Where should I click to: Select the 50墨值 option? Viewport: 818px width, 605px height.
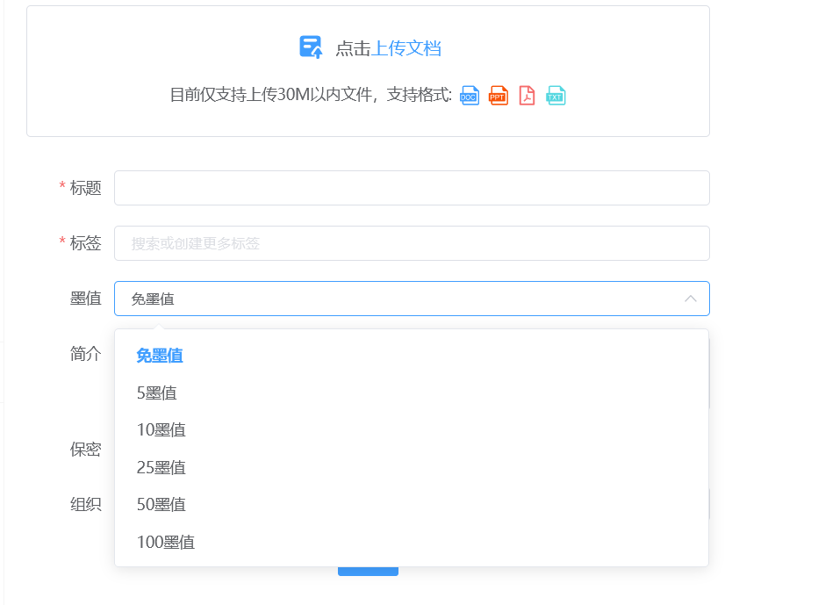[412, 504]
